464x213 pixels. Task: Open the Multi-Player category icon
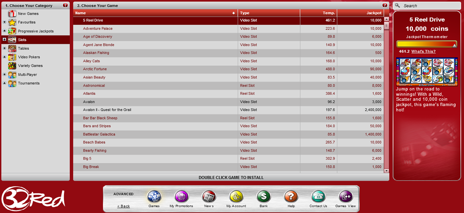pos(12,75)
